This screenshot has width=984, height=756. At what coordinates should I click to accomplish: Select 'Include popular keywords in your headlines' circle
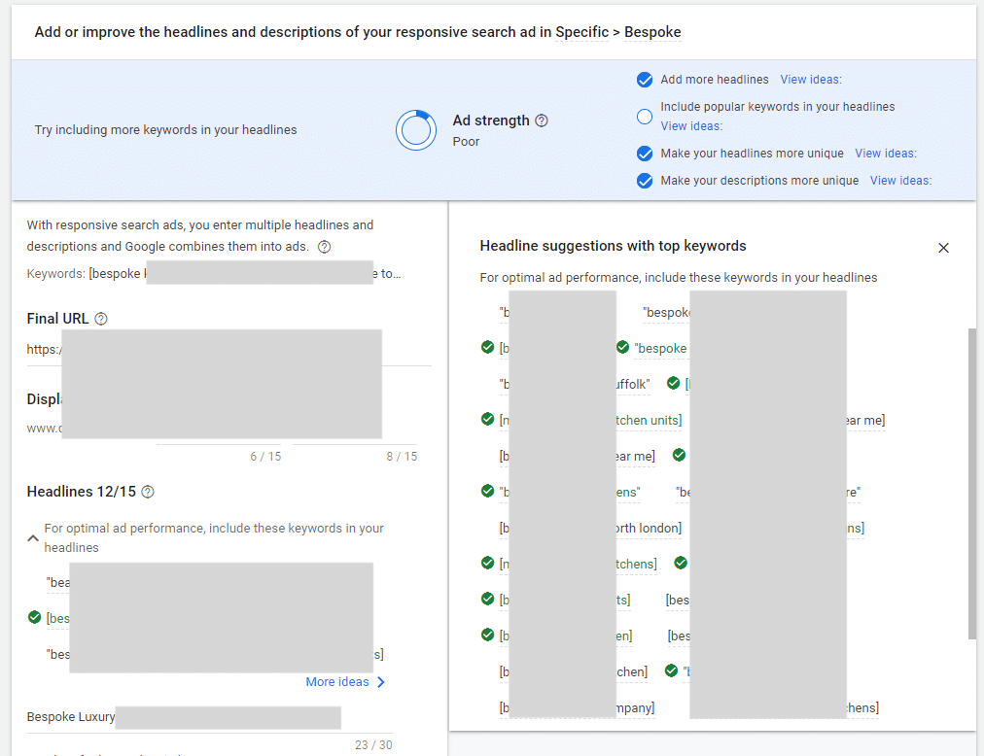click(644, 117)
